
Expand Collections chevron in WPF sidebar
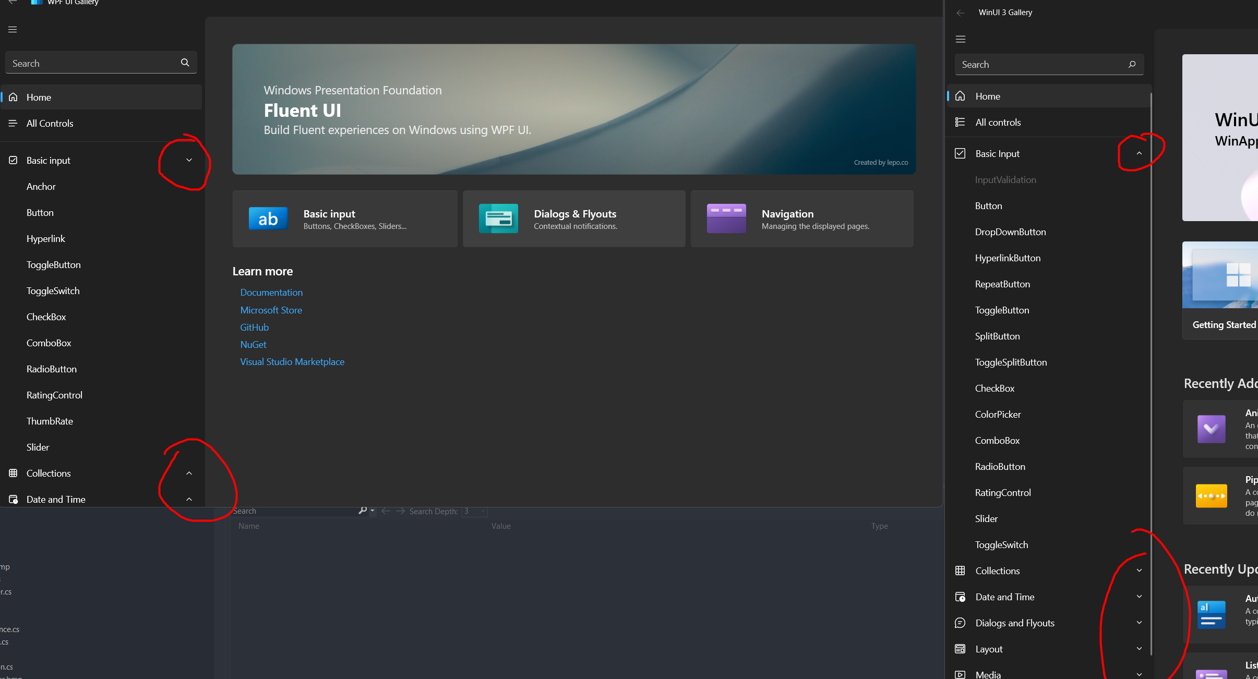pos(189,474)
